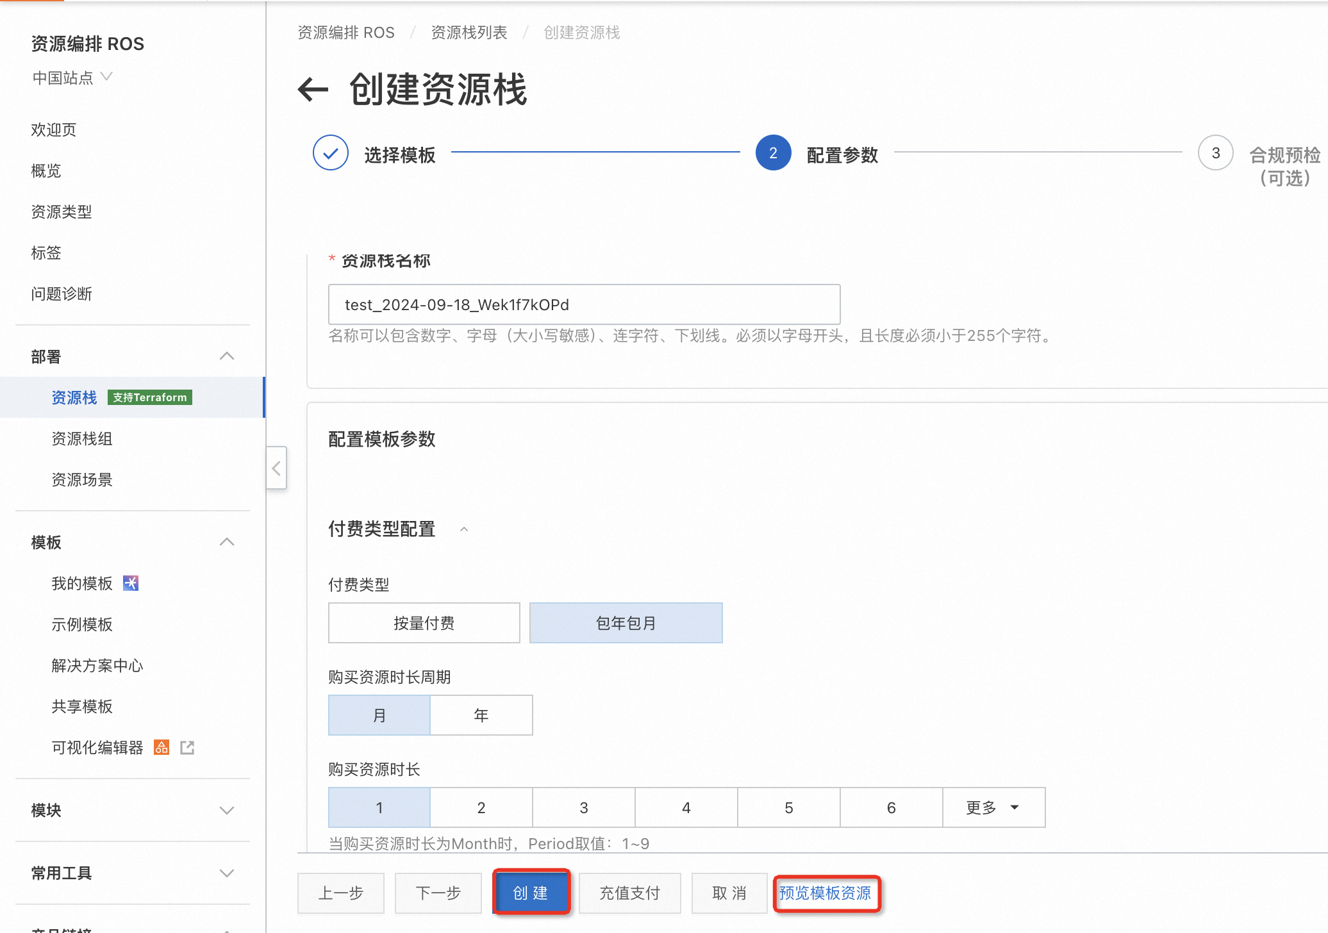Open 示例模板 in the sidebar
Viewport: 1328px width, 933px height.
click(82, 624)
